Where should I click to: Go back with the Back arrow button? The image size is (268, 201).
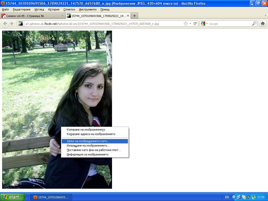(x=5, y=24)
